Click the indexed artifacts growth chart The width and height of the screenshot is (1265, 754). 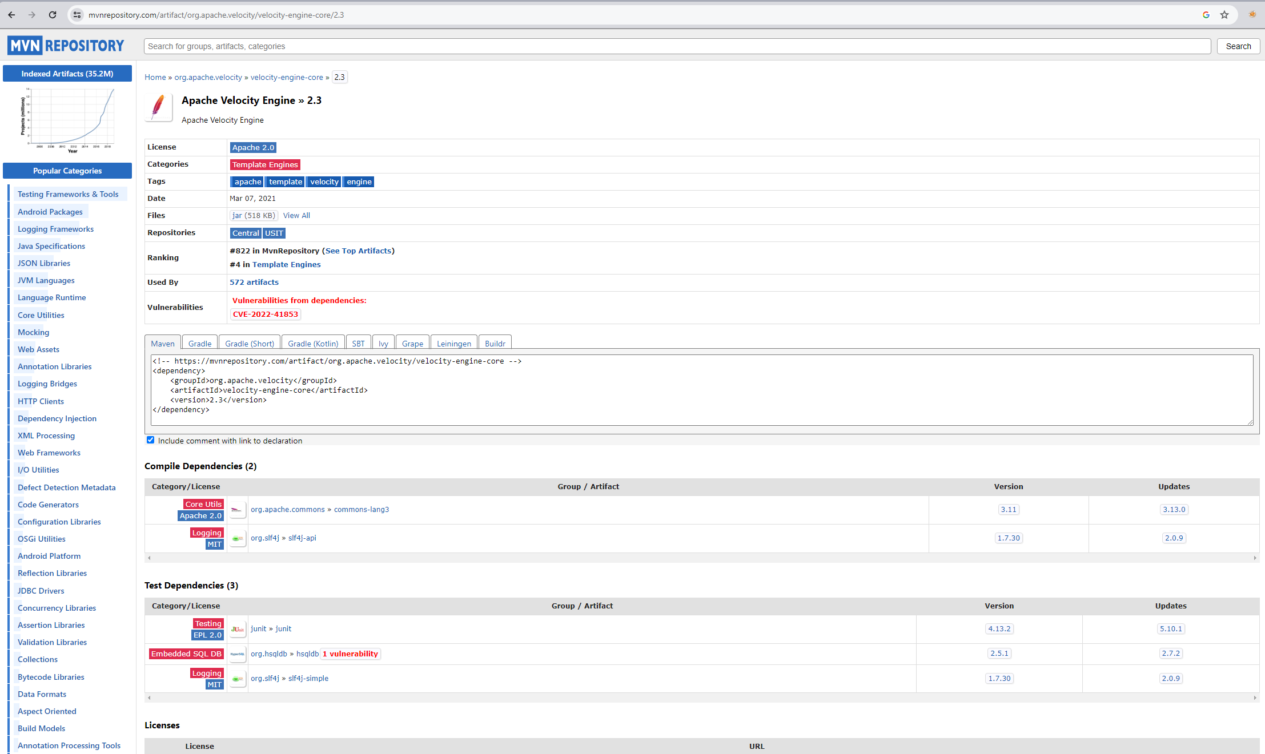[x=67, y=120]
